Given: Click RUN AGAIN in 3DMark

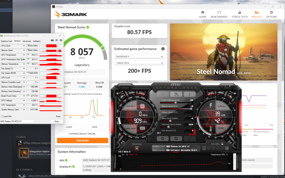Looking at the screenshot, I should click(x=83, y=141).
